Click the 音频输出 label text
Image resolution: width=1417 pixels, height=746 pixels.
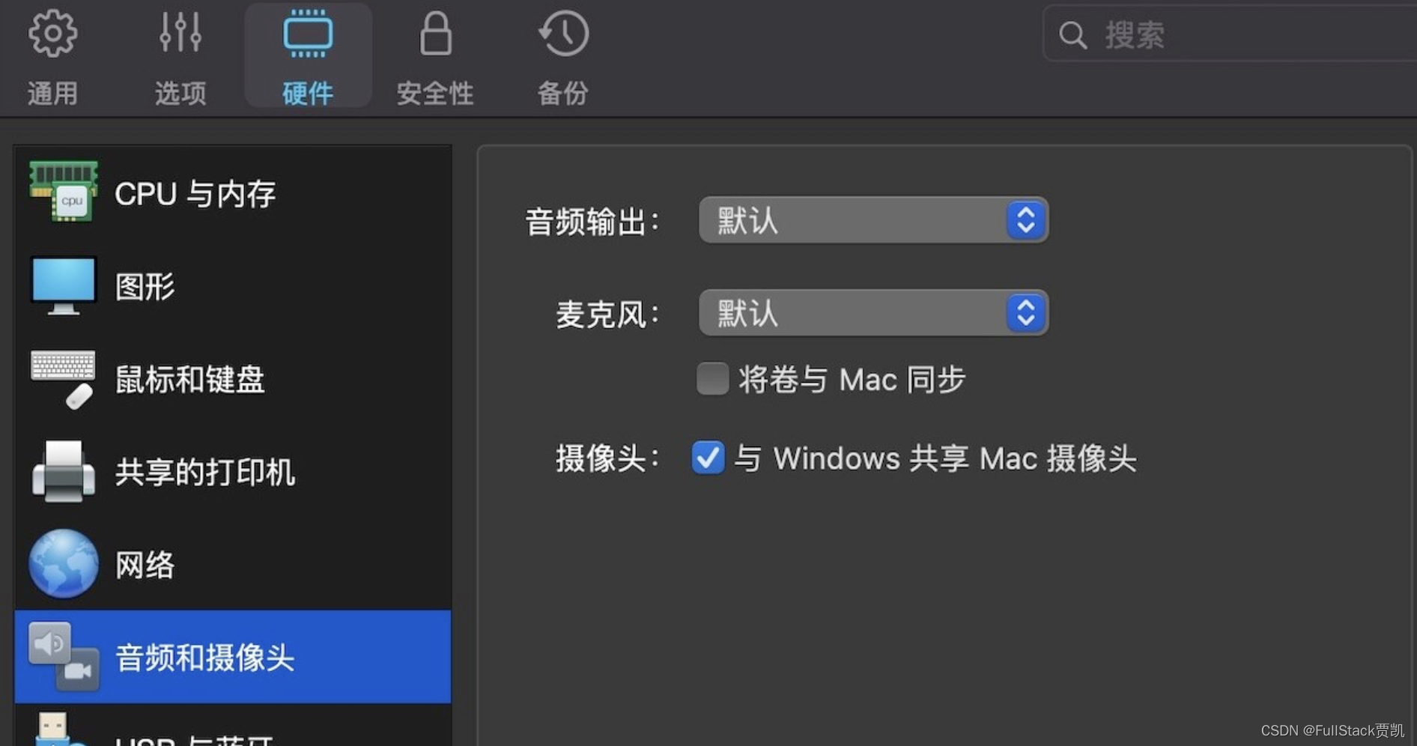pos(592,222)
